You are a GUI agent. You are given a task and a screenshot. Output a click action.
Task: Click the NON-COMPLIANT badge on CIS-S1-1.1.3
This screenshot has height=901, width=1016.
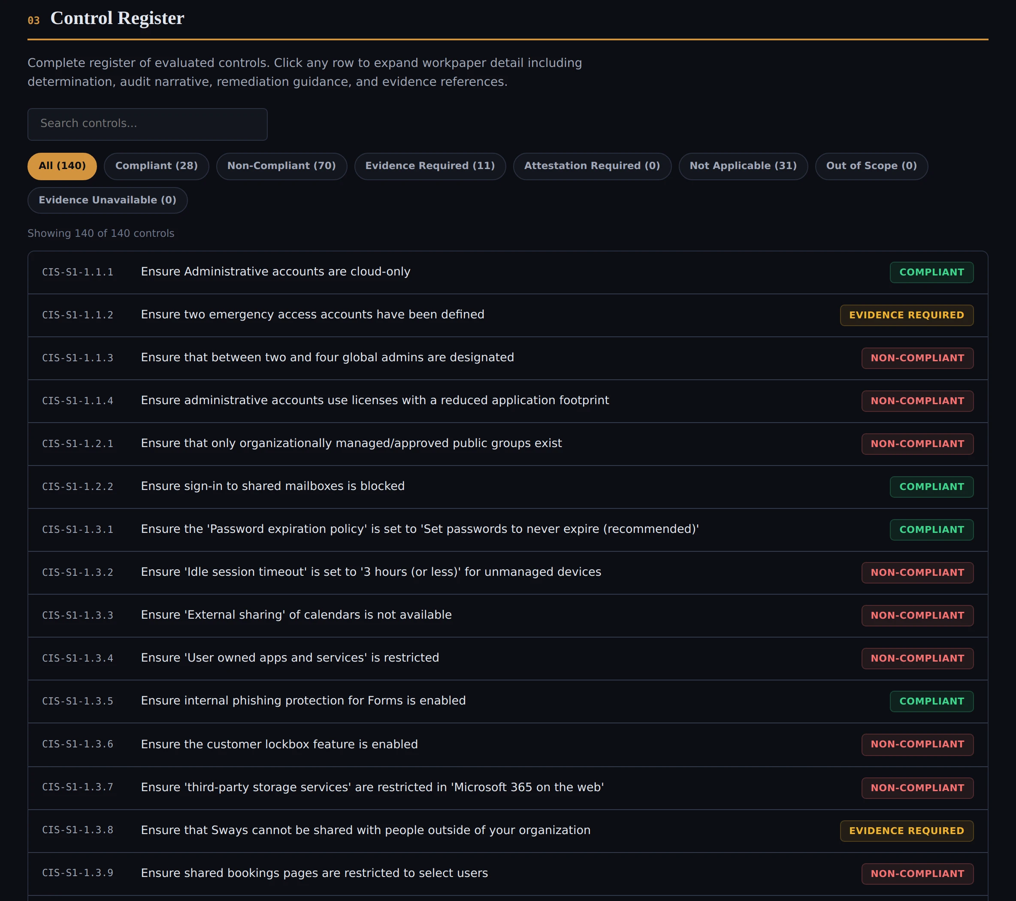(917, 357)
